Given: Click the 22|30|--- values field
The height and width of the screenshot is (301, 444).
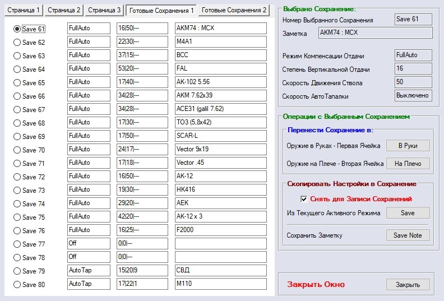Looking at the screenshot, I should (x=142, y=41).
